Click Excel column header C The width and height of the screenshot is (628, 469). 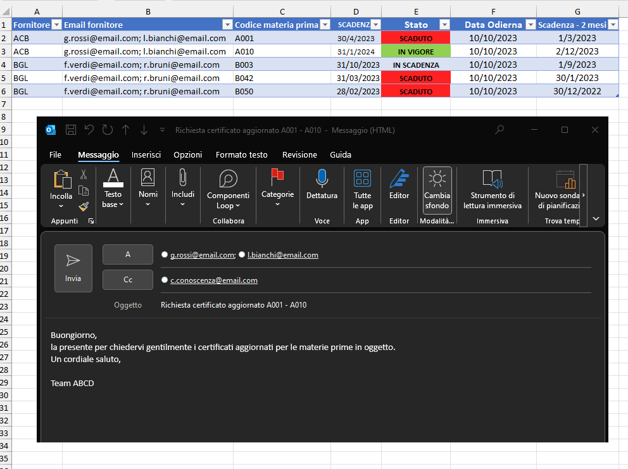(x=282, y=11)
